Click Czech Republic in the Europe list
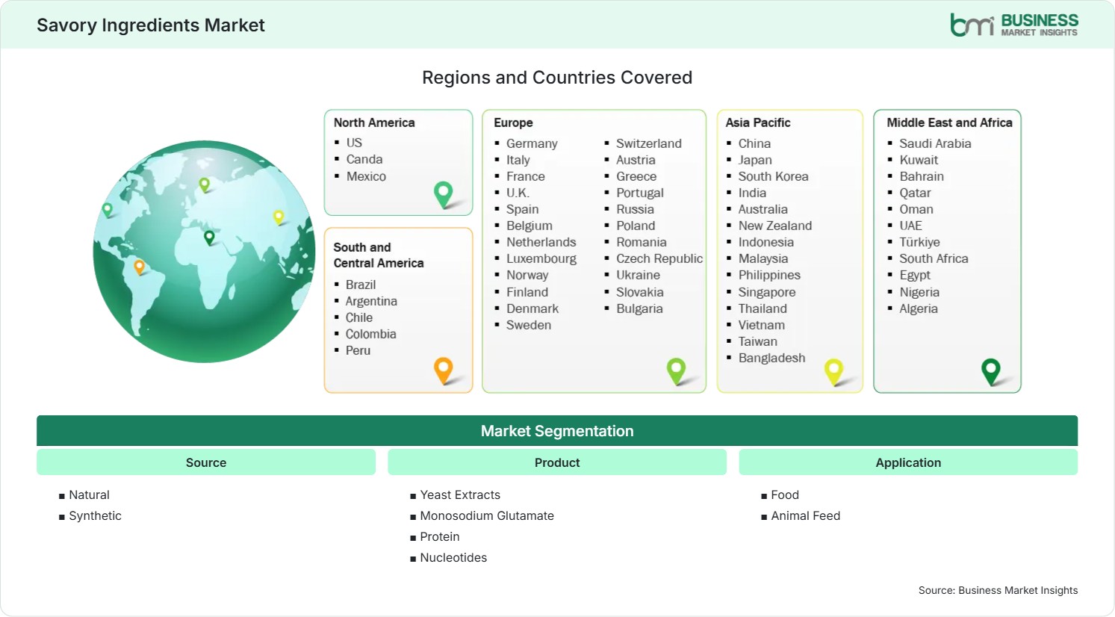Screen dimensions: 1115x617 [659, 258]
